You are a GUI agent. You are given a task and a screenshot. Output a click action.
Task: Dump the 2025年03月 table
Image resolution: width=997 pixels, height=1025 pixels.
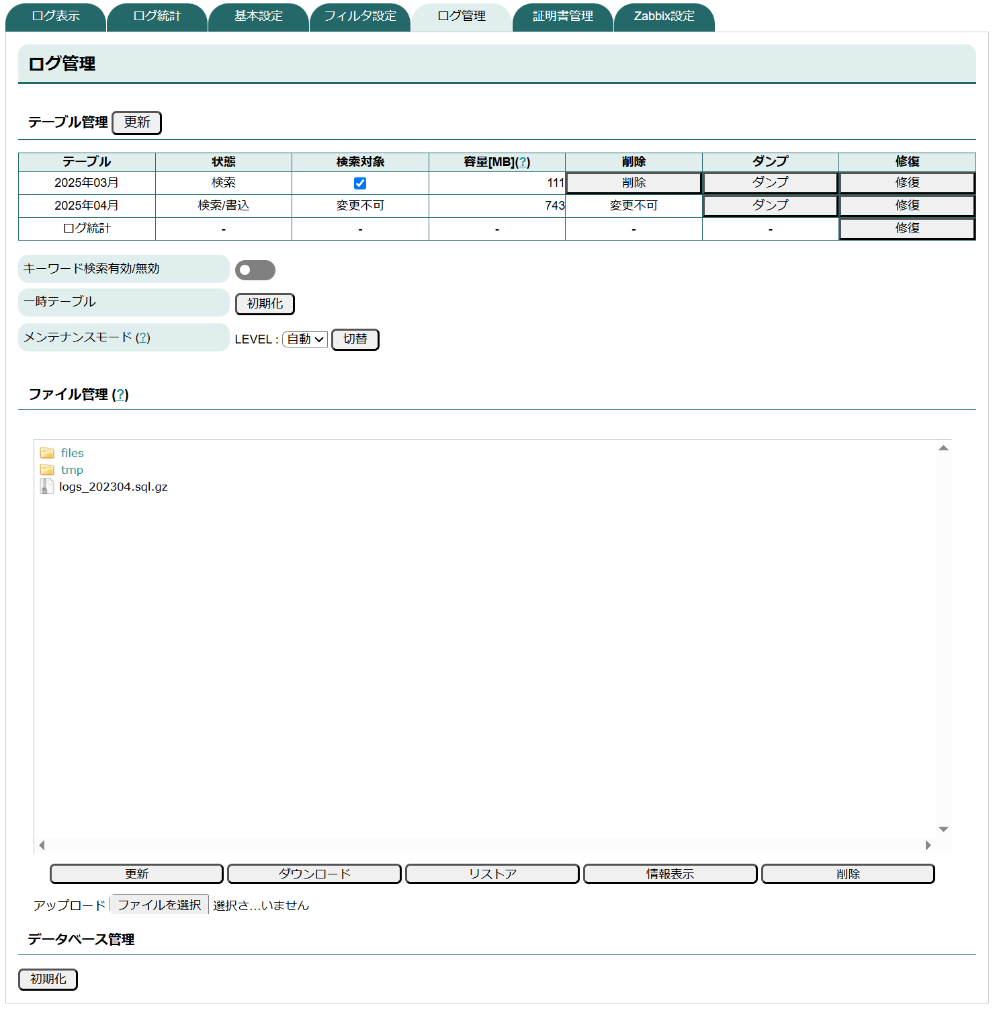pos(771,183)
